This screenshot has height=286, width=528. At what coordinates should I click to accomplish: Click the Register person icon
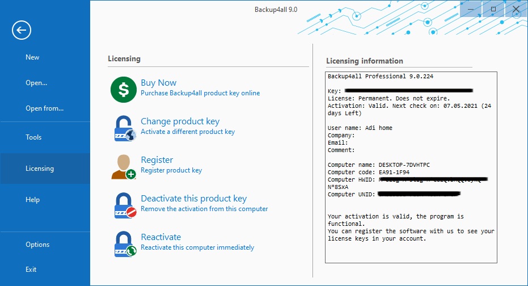124,167
